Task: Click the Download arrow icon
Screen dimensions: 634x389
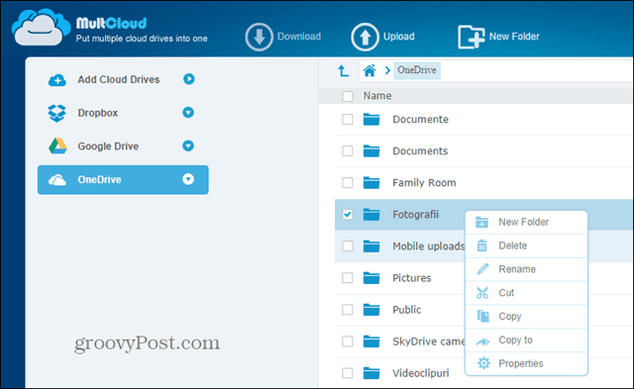Action: click(x=259, y=37)
